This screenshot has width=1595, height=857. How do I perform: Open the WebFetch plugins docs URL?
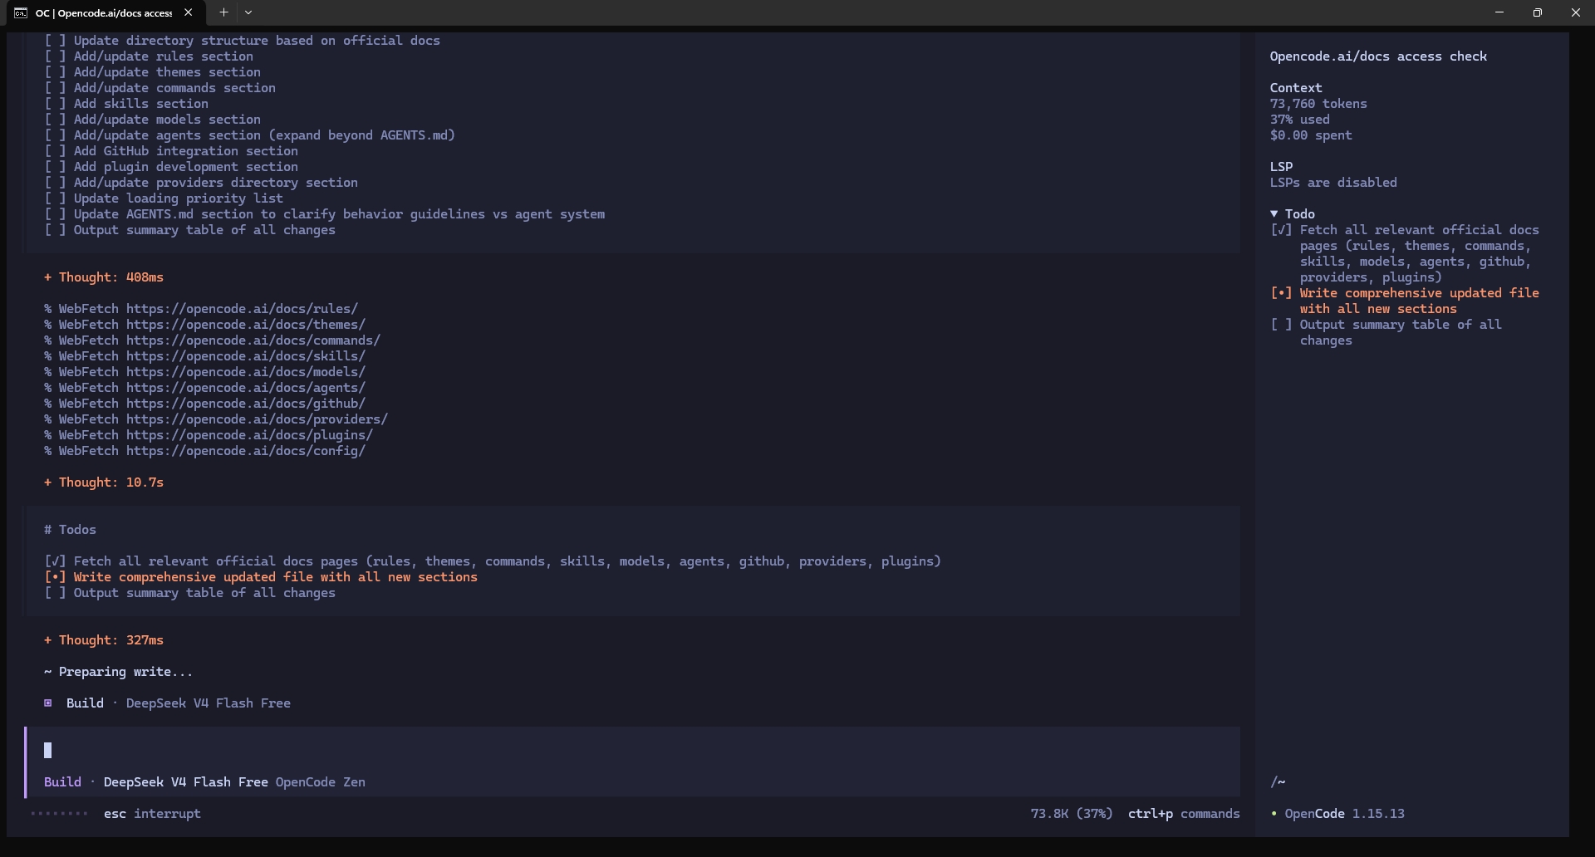coord(249,435)
